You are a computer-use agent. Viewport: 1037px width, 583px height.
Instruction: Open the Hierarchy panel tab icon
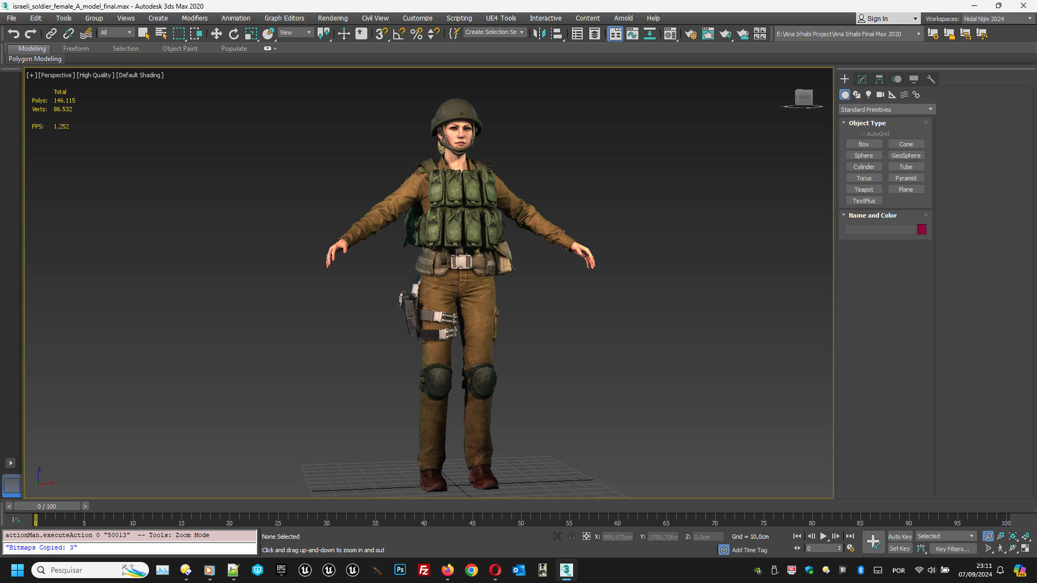click(x=879, y=79)
